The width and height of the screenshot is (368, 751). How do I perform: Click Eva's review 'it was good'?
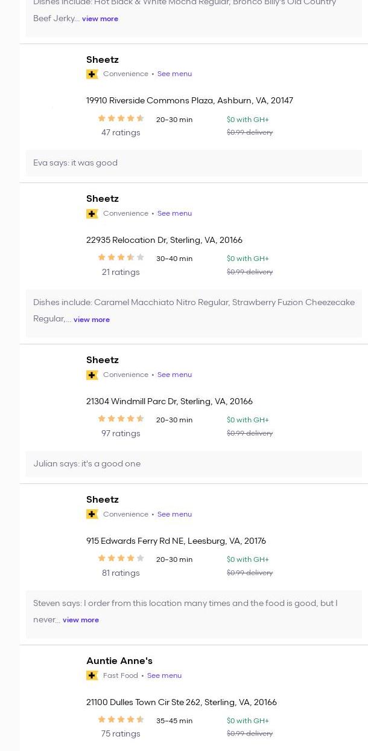coord(75,163)
